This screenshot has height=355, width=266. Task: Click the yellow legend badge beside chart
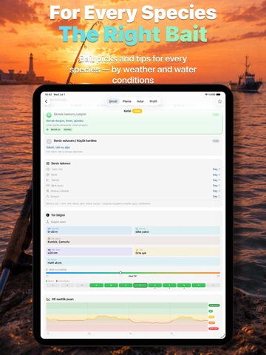pos(211,317)
